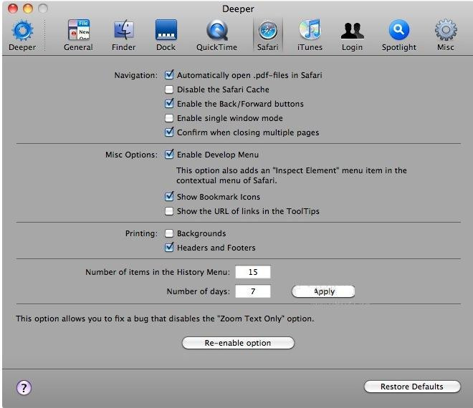This screenshot has width=473, height=408.
Task: Open the Deeper pane icon
Action: coord(22,31)
